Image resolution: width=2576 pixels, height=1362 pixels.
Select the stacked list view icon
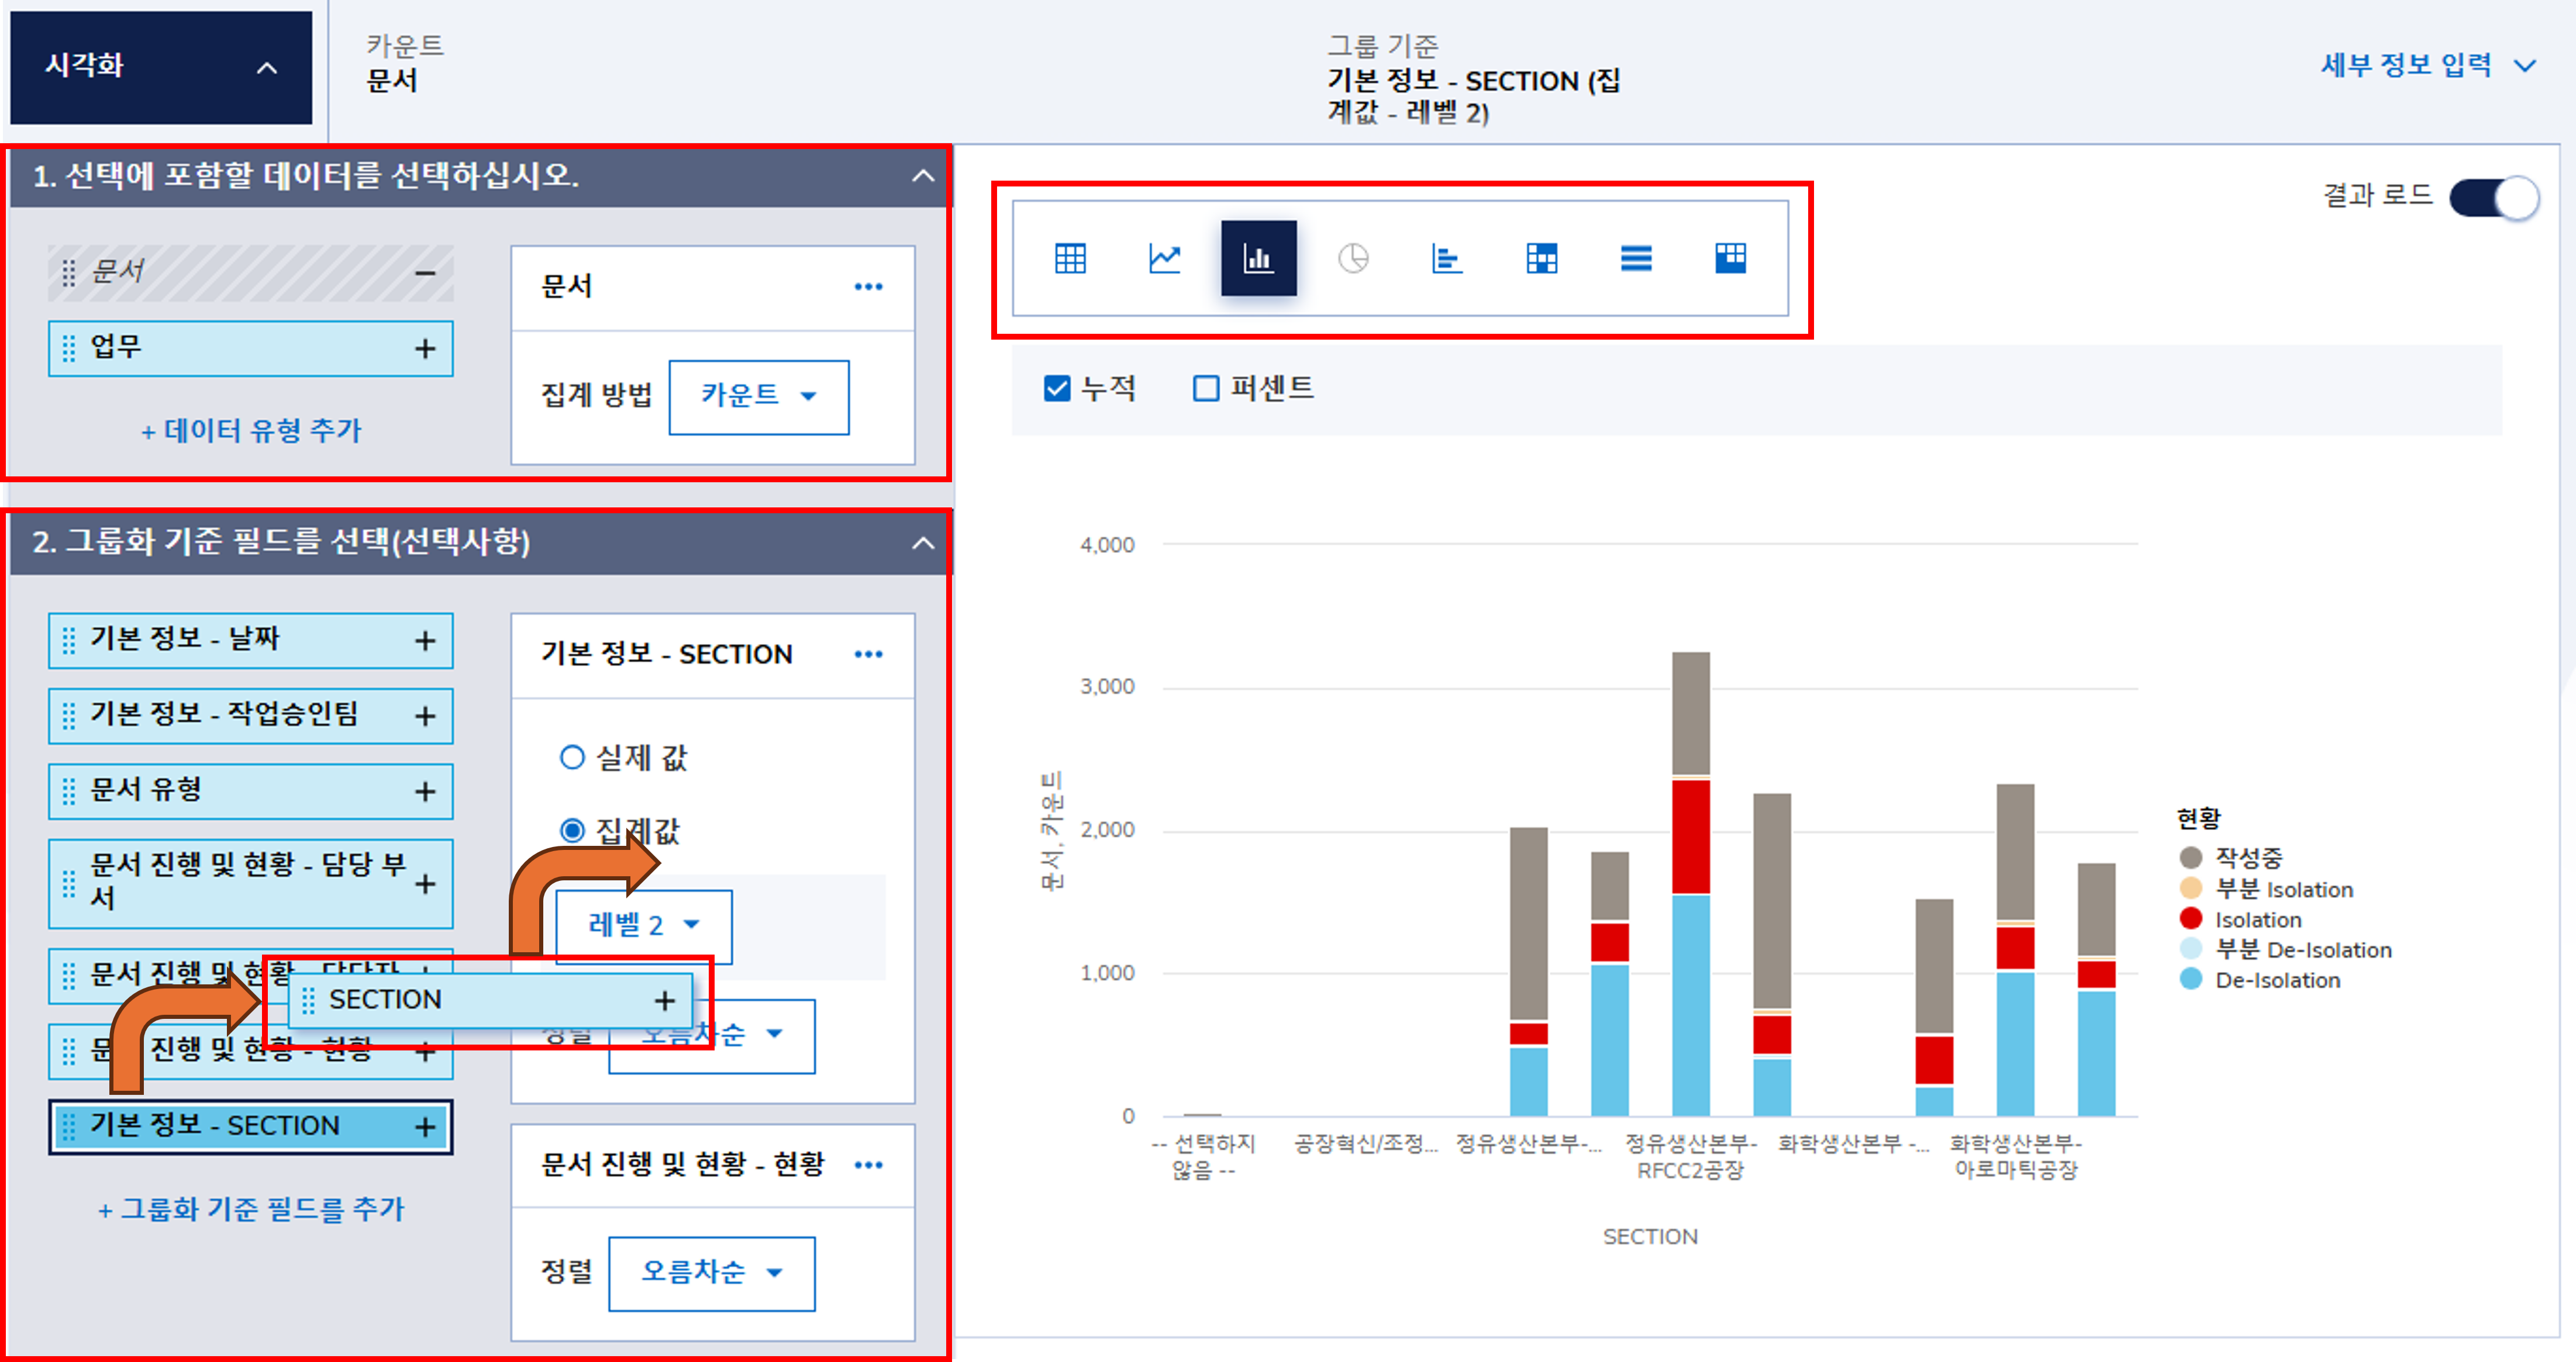pyautogui.click(x=1636, y=259)
